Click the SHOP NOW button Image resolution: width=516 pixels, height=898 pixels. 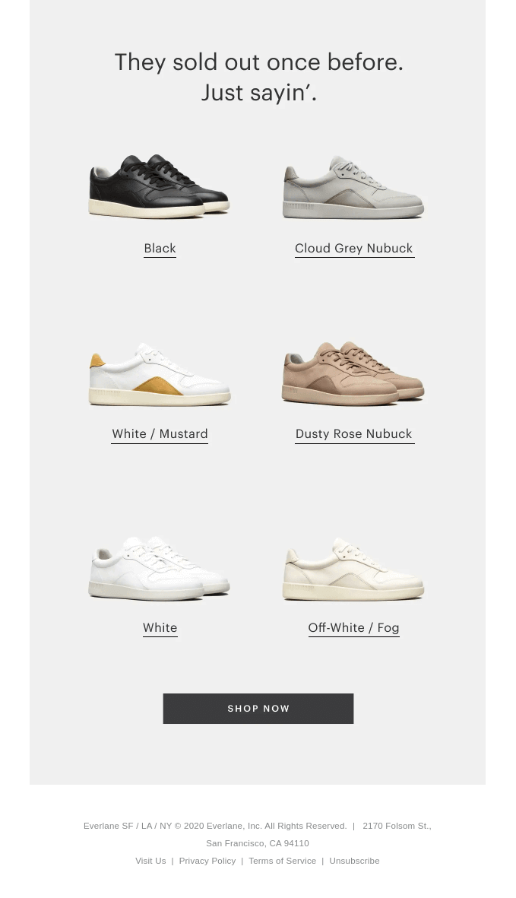pos(258,709)
